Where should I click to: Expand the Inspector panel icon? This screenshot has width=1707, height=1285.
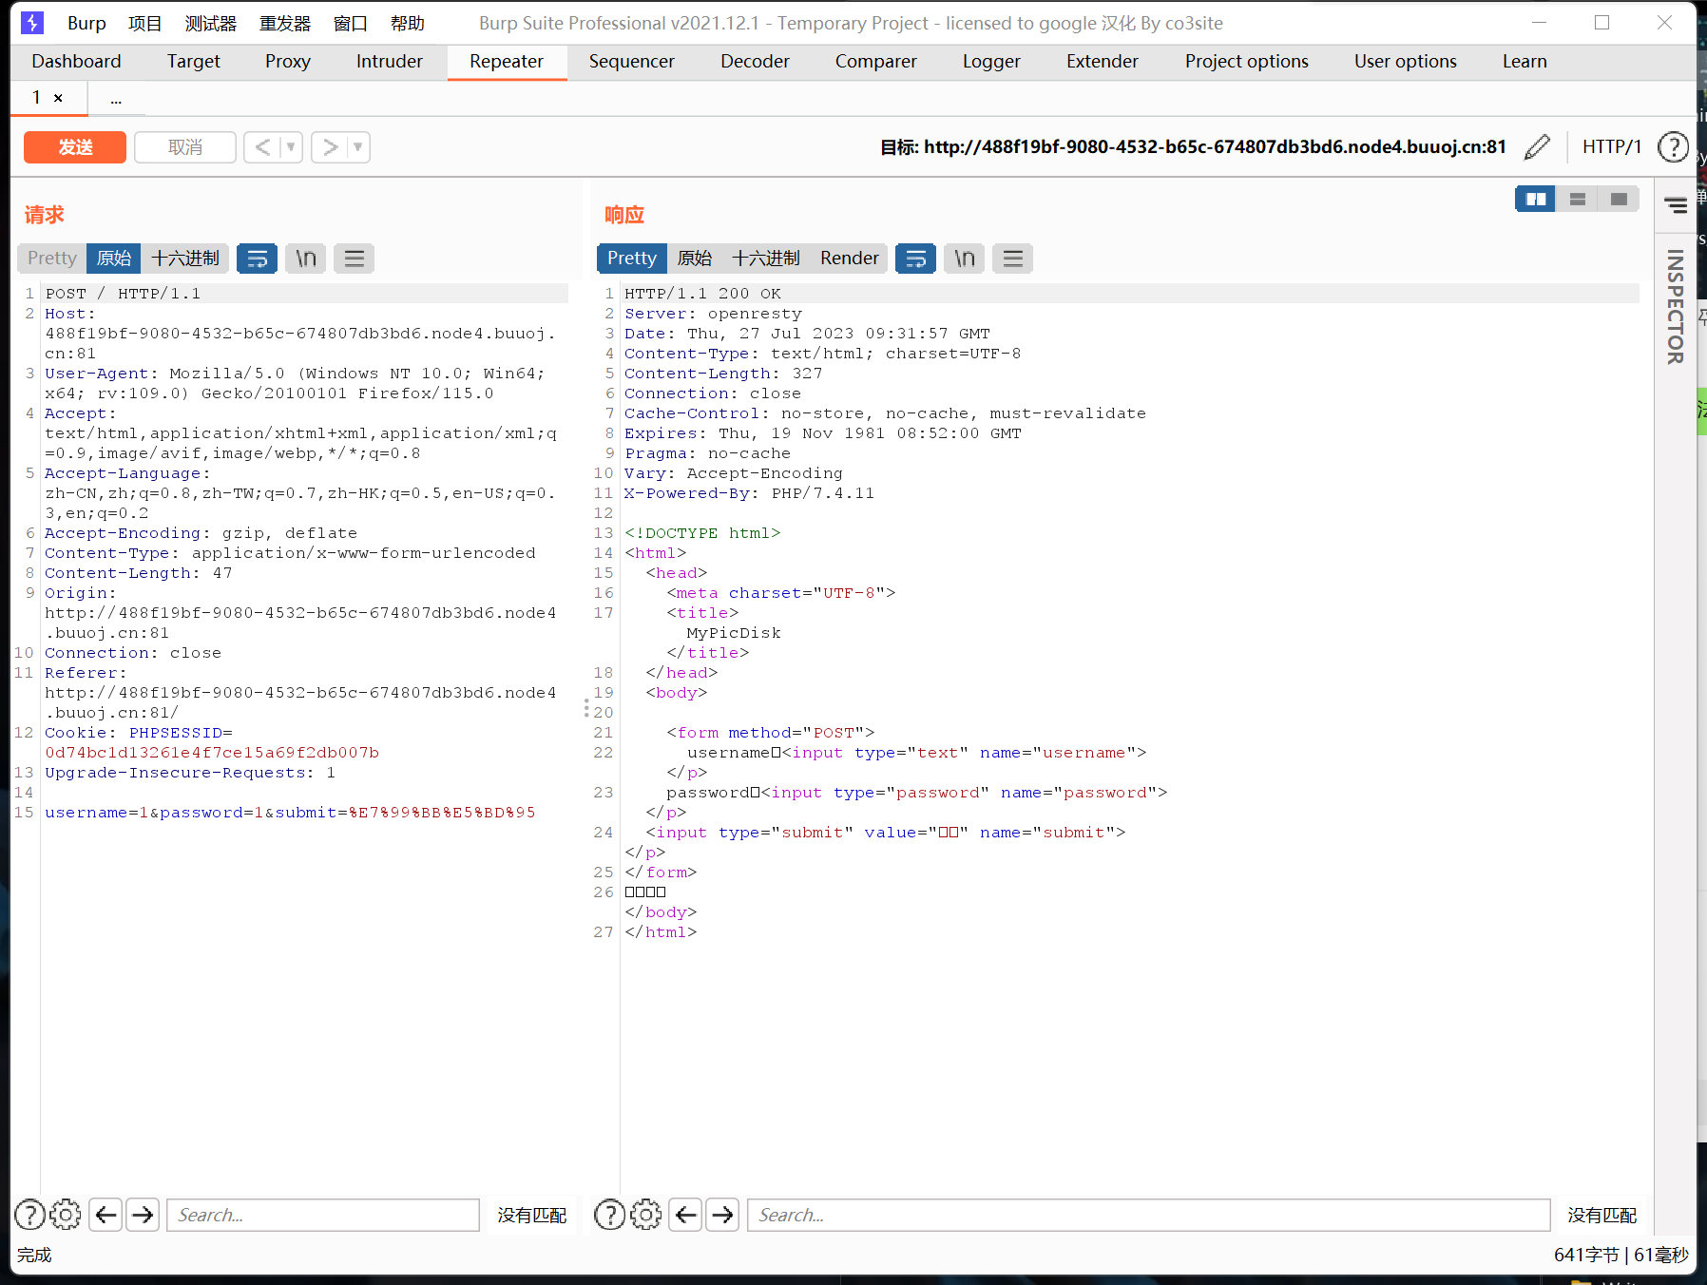1676,205
